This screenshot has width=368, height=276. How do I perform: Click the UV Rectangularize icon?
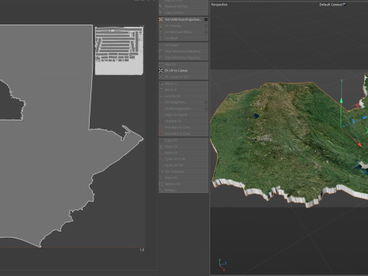pos(161,109)
